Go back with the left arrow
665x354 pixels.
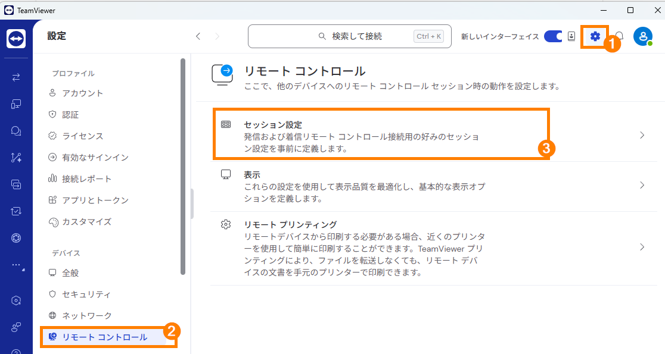(x=198, y=36)
